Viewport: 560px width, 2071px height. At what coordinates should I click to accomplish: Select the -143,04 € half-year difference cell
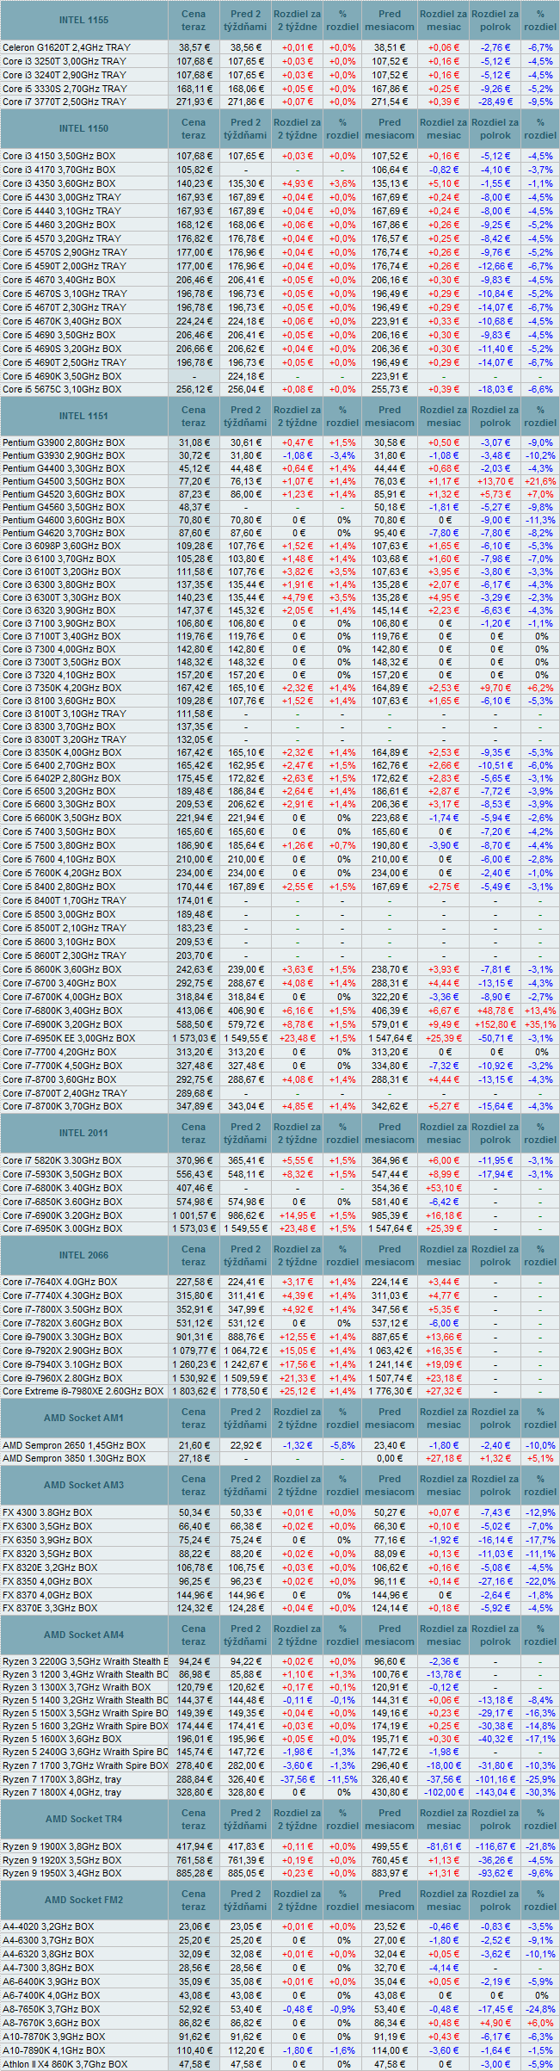click(495, 1792)
